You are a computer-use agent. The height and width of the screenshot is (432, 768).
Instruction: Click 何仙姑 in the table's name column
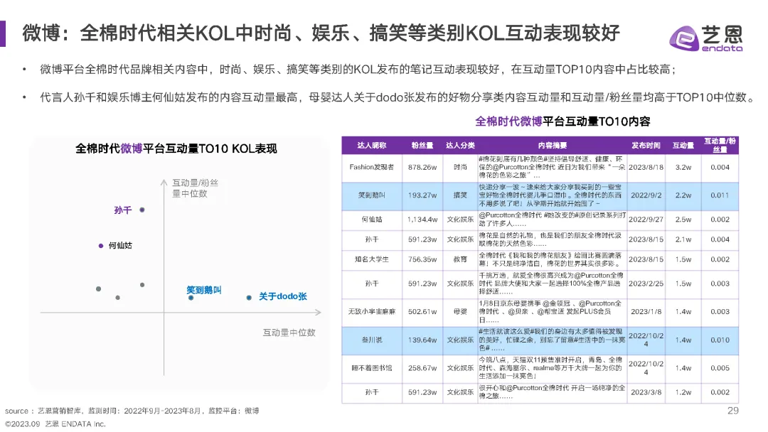click(371, 220)
